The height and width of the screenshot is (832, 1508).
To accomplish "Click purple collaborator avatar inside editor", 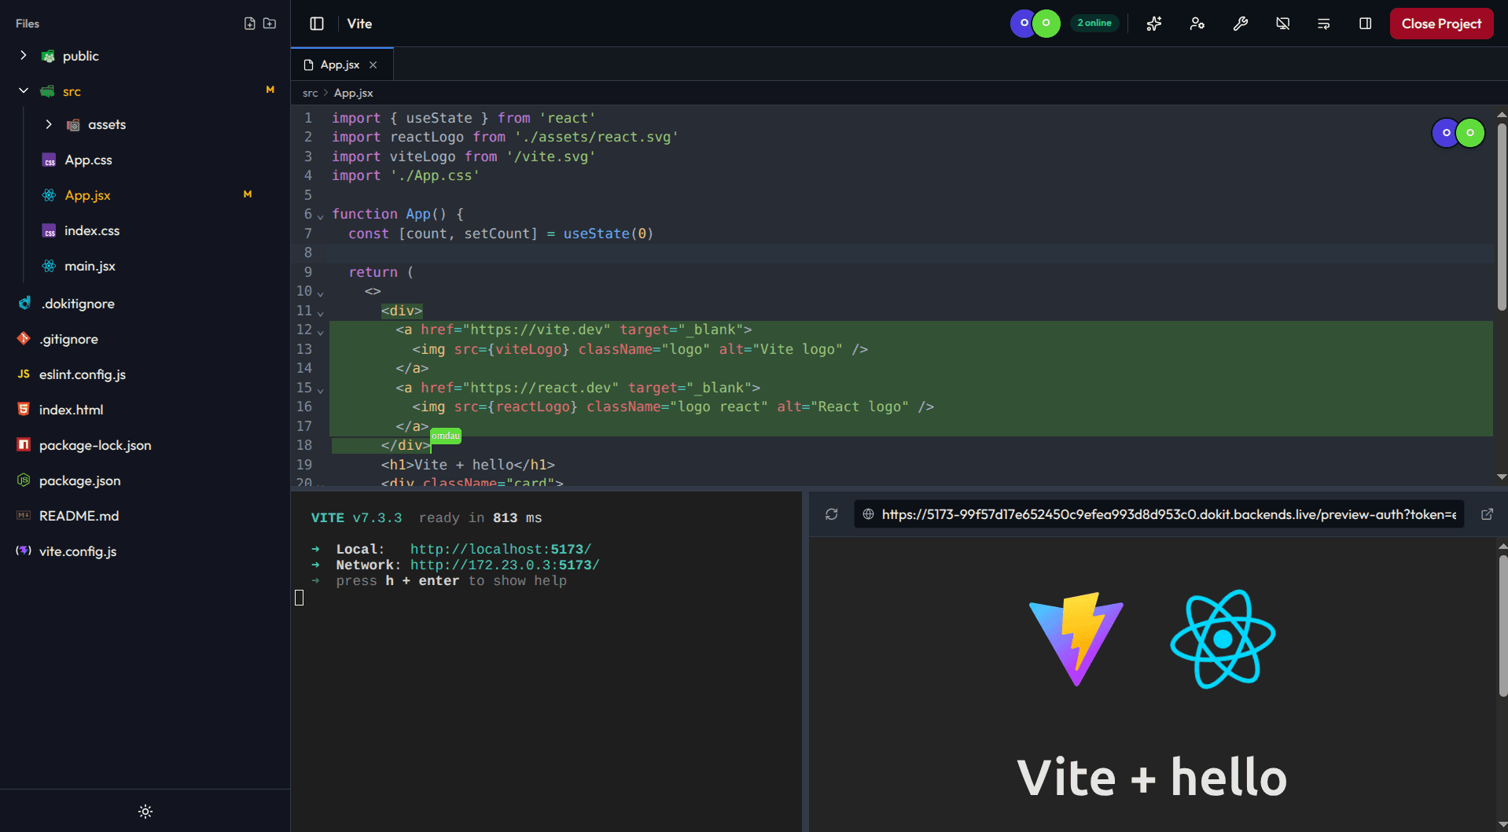I will click(x=1446, y=133).
